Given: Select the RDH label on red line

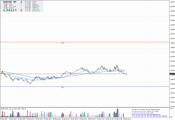Looking at the screenshot, I should point(63,43).
